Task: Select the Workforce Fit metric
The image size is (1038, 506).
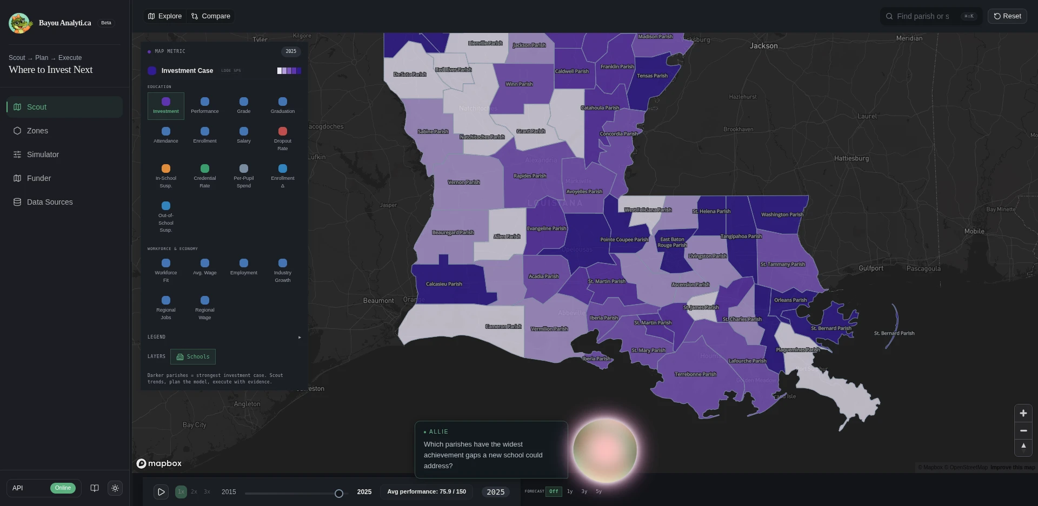Action: coord(165,271)
